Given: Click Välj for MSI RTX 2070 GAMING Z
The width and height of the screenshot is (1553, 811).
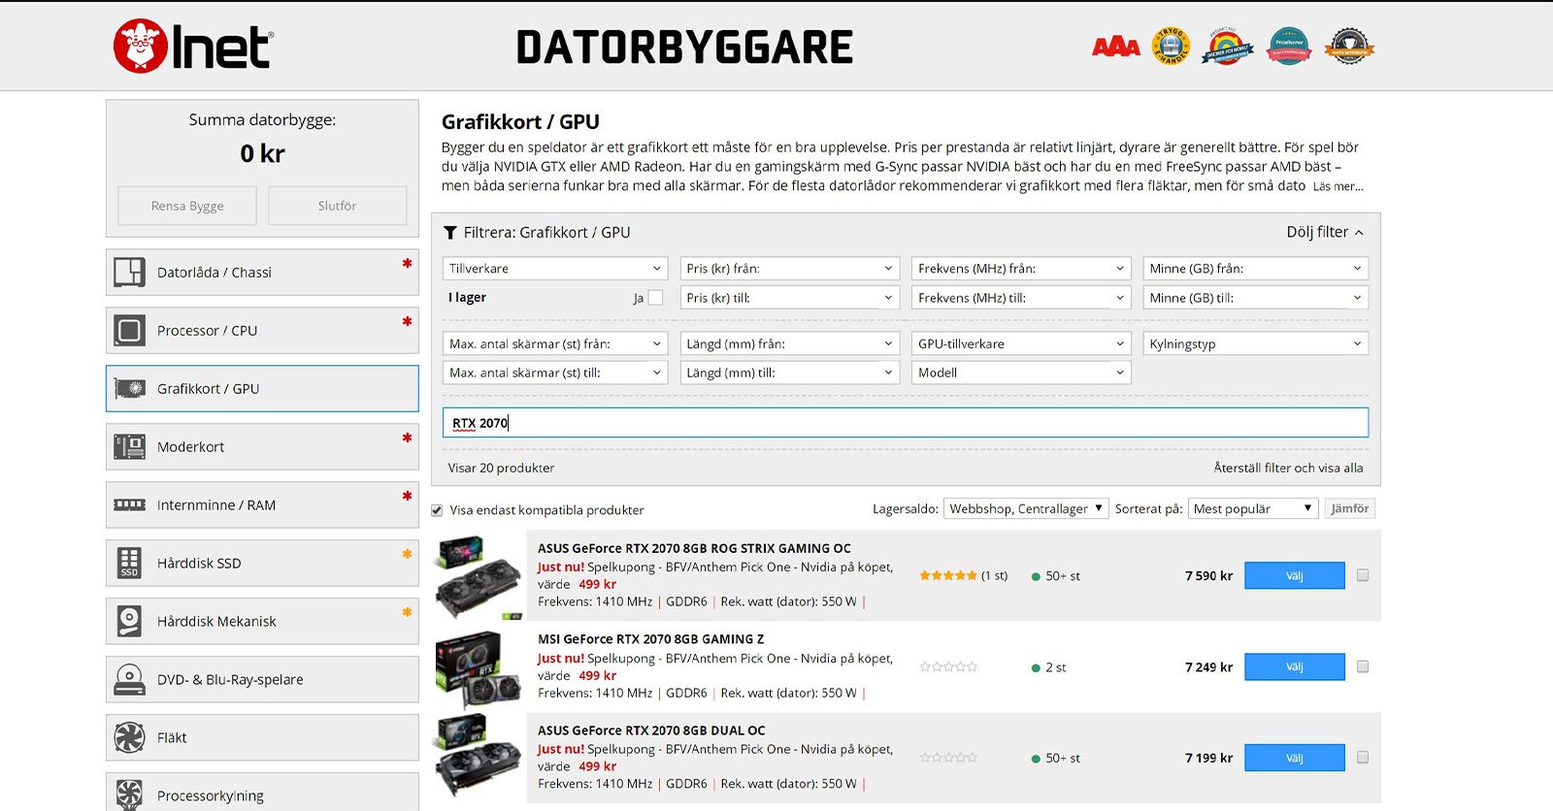Looking at the screenshot, I should pyautogui.click(x=1295, y=667).
